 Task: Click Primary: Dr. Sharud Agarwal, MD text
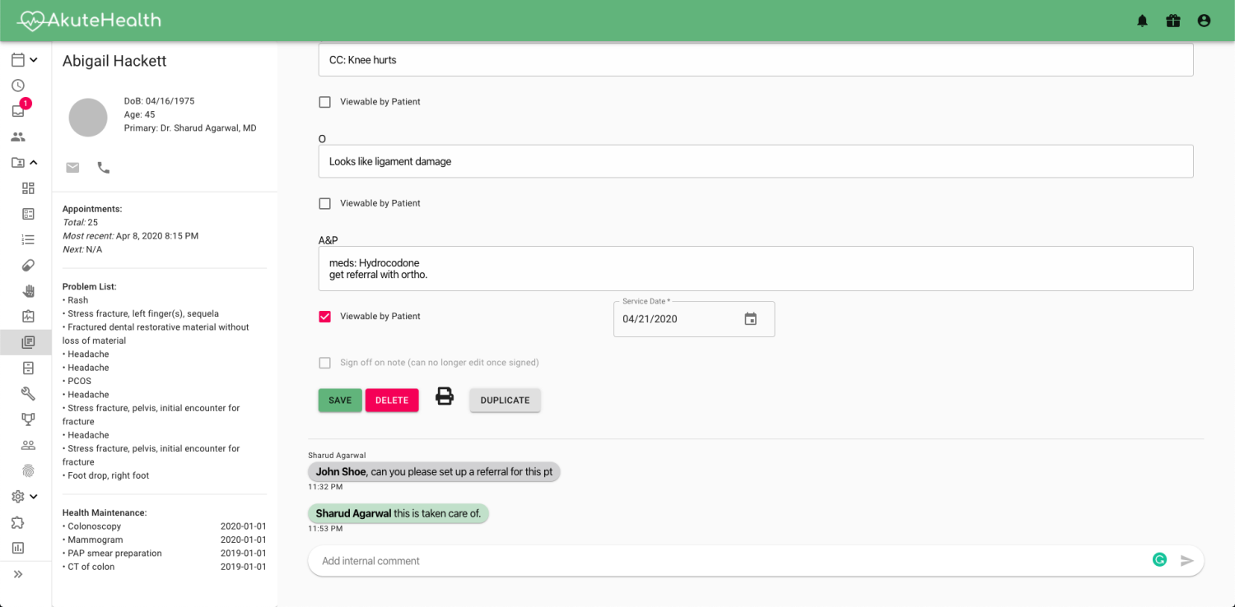click(190, 128)
